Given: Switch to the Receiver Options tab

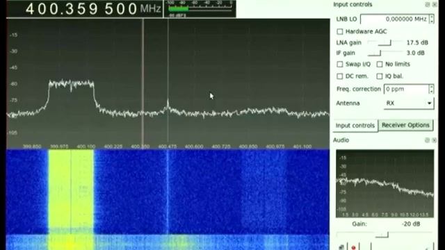Looking at the screenshot, I should click(405, 125).
